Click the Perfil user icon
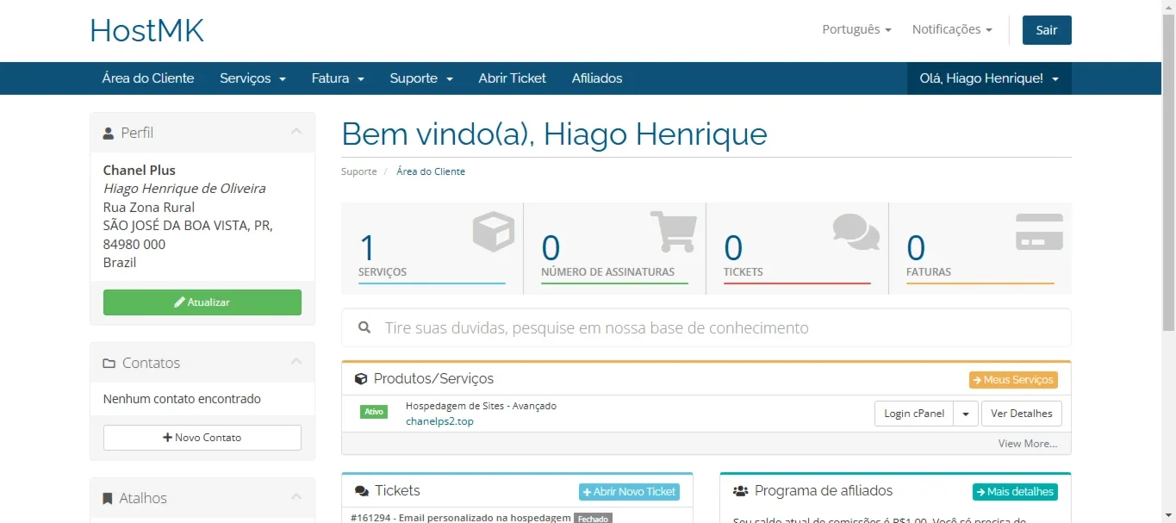1176x523 pixels. coord(109,133)
